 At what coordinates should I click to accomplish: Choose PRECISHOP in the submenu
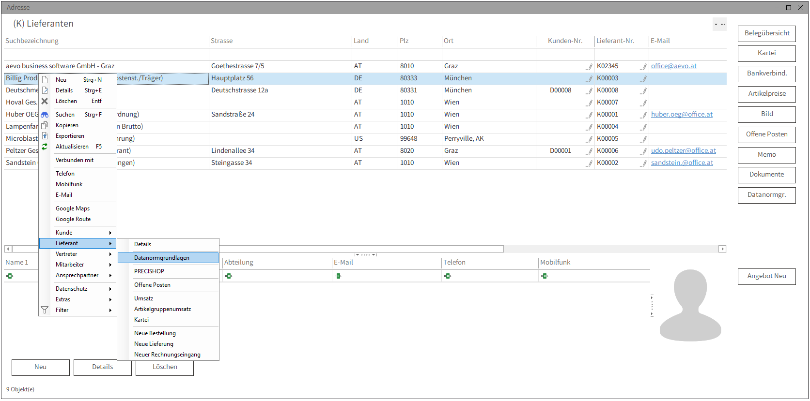[168, 271]
